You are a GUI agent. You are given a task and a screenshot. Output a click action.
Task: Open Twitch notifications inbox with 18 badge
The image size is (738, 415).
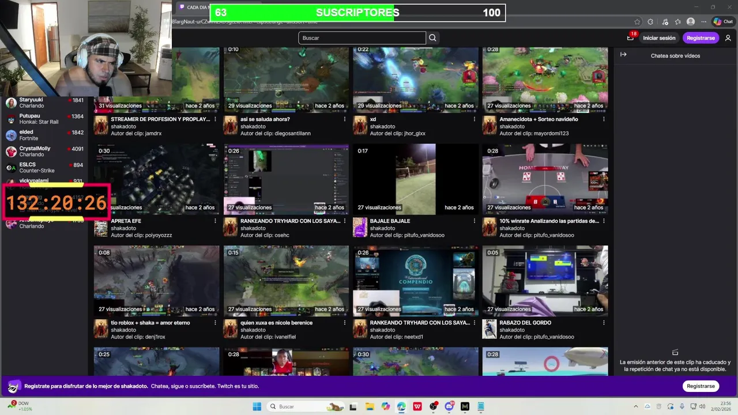pos(631,37)
